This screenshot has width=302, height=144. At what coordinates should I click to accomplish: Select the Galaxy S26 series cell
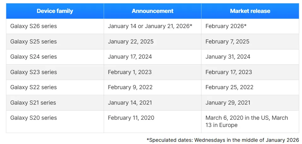coord(34,26)
